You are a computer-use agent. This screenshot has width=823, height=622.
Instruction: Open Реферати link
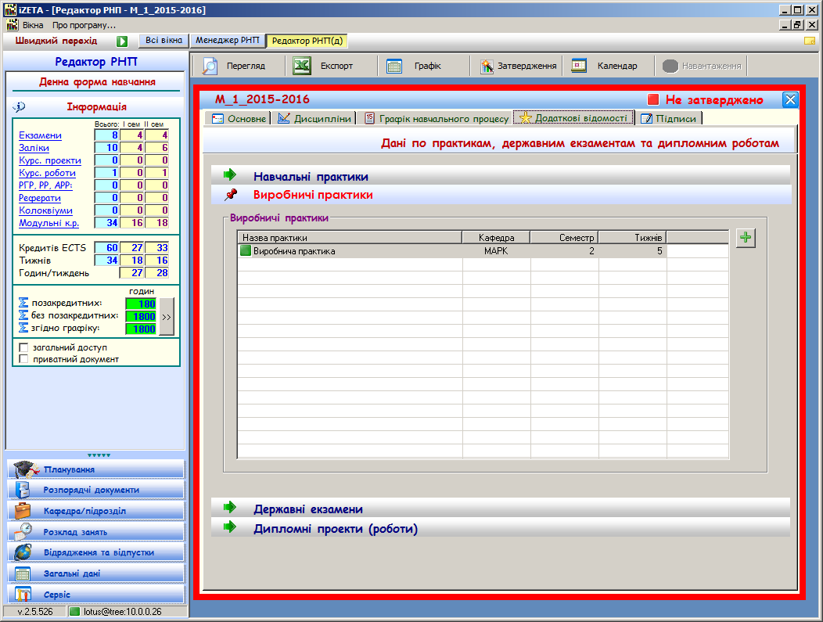click(40, 198)
